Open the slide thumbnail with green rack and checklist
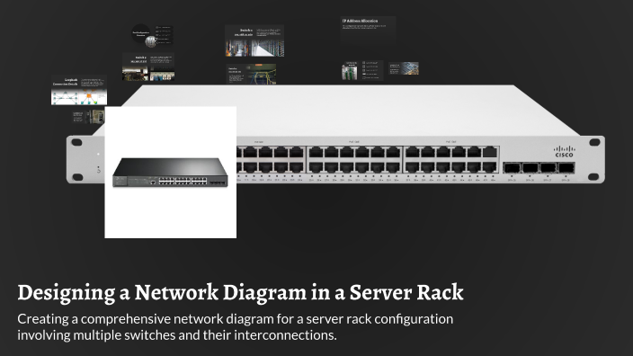The width and height of the screenshot is (633, 356). tap(362, 70)
